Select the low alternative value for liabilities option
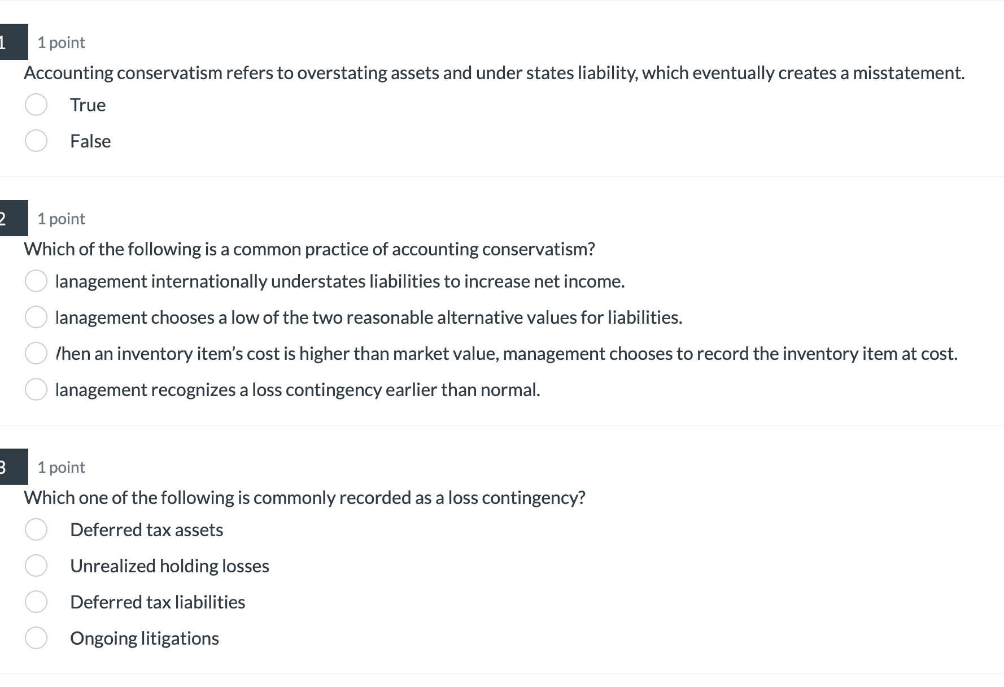Screen dimensions: 1004x687 (36, 317)
